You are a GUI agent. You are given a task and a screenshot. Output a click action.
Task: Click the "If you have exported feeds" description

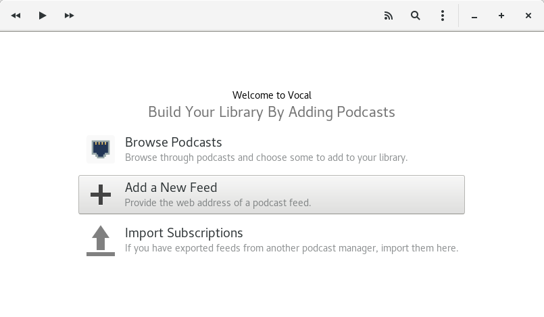(291, 248)
